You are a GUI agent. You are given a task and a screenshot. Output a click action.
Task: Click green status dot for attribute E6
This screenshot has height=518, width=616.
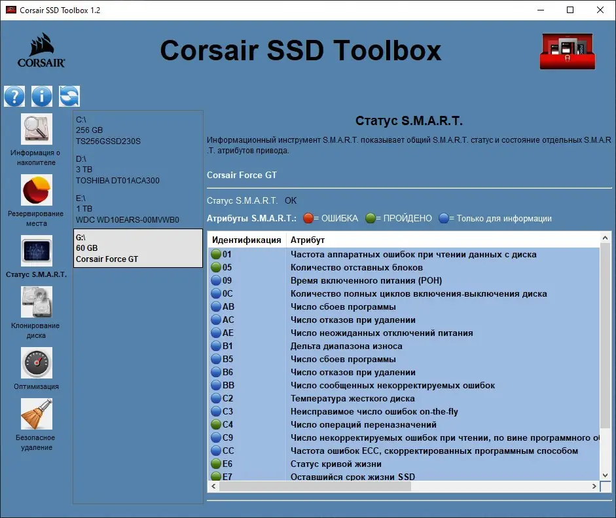(216, 464)
